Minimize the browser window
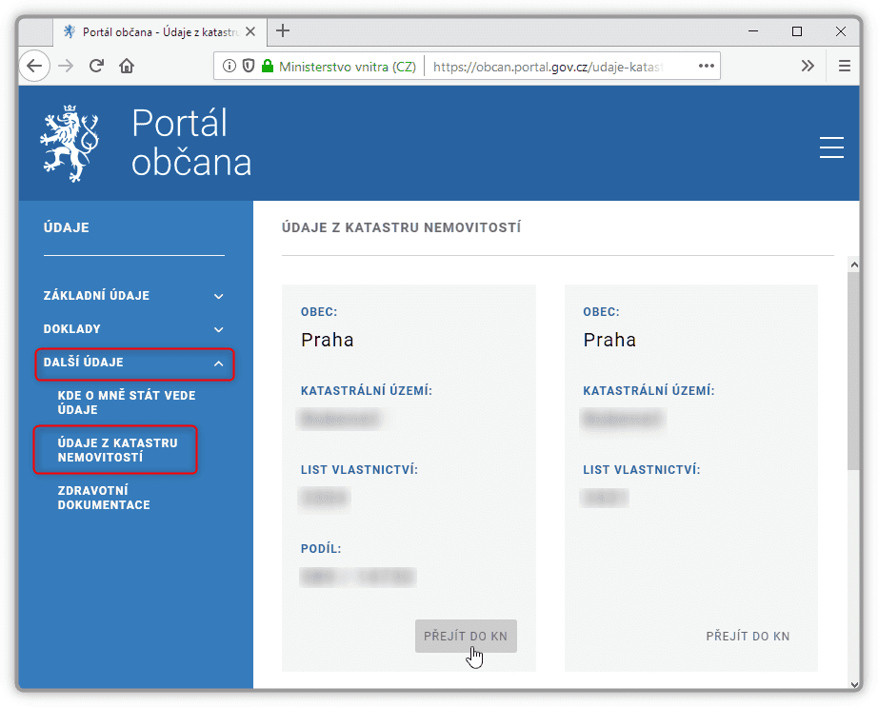 point(753,31)
